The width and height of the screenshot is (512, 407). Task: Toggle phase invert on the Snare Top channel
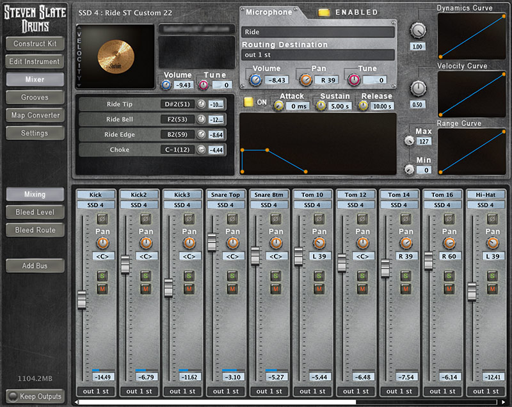(x=232, y=219)
